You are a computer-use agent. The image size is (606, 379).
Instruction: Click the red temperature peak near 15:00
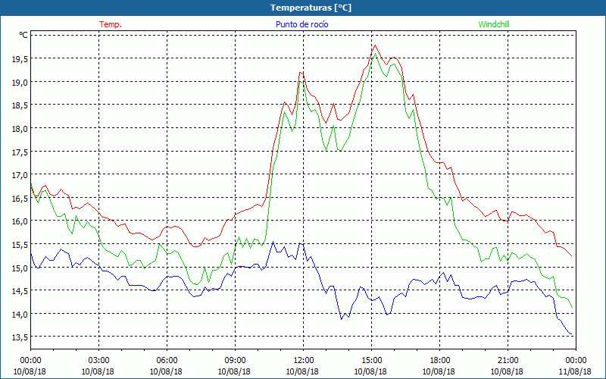coord(375,45)
